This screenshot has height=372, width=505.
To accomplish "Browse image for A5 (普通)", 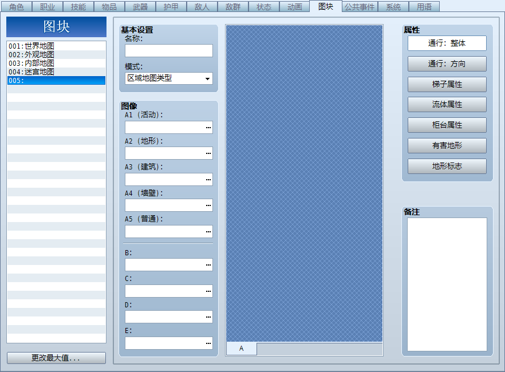I will pos(208,231).
